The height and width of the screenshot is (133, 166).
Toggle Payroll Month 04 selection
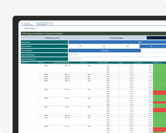151,47
